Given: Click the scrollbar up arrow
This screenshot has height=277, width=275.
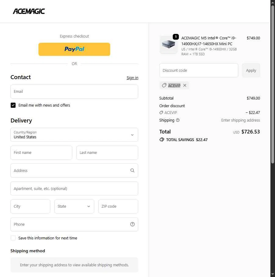Looking at the screenshot, I should click(273, 2).
